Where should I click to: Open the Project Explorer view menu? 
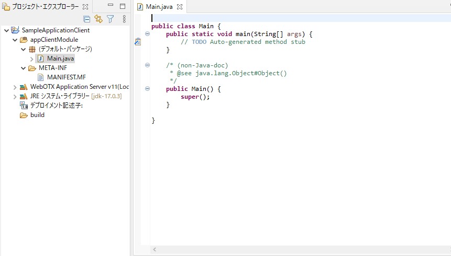pyautogui.click(x=124, y=19)
